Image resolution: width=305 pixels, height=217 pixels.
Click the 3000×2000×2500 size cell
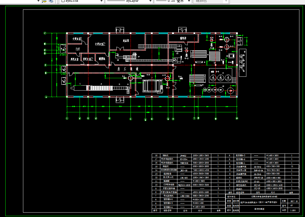tap(201, 163)
